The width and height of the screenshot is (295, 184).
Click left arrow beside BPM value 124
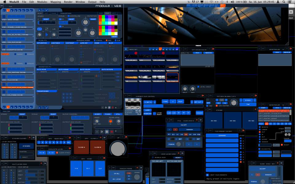pos(217,100)
